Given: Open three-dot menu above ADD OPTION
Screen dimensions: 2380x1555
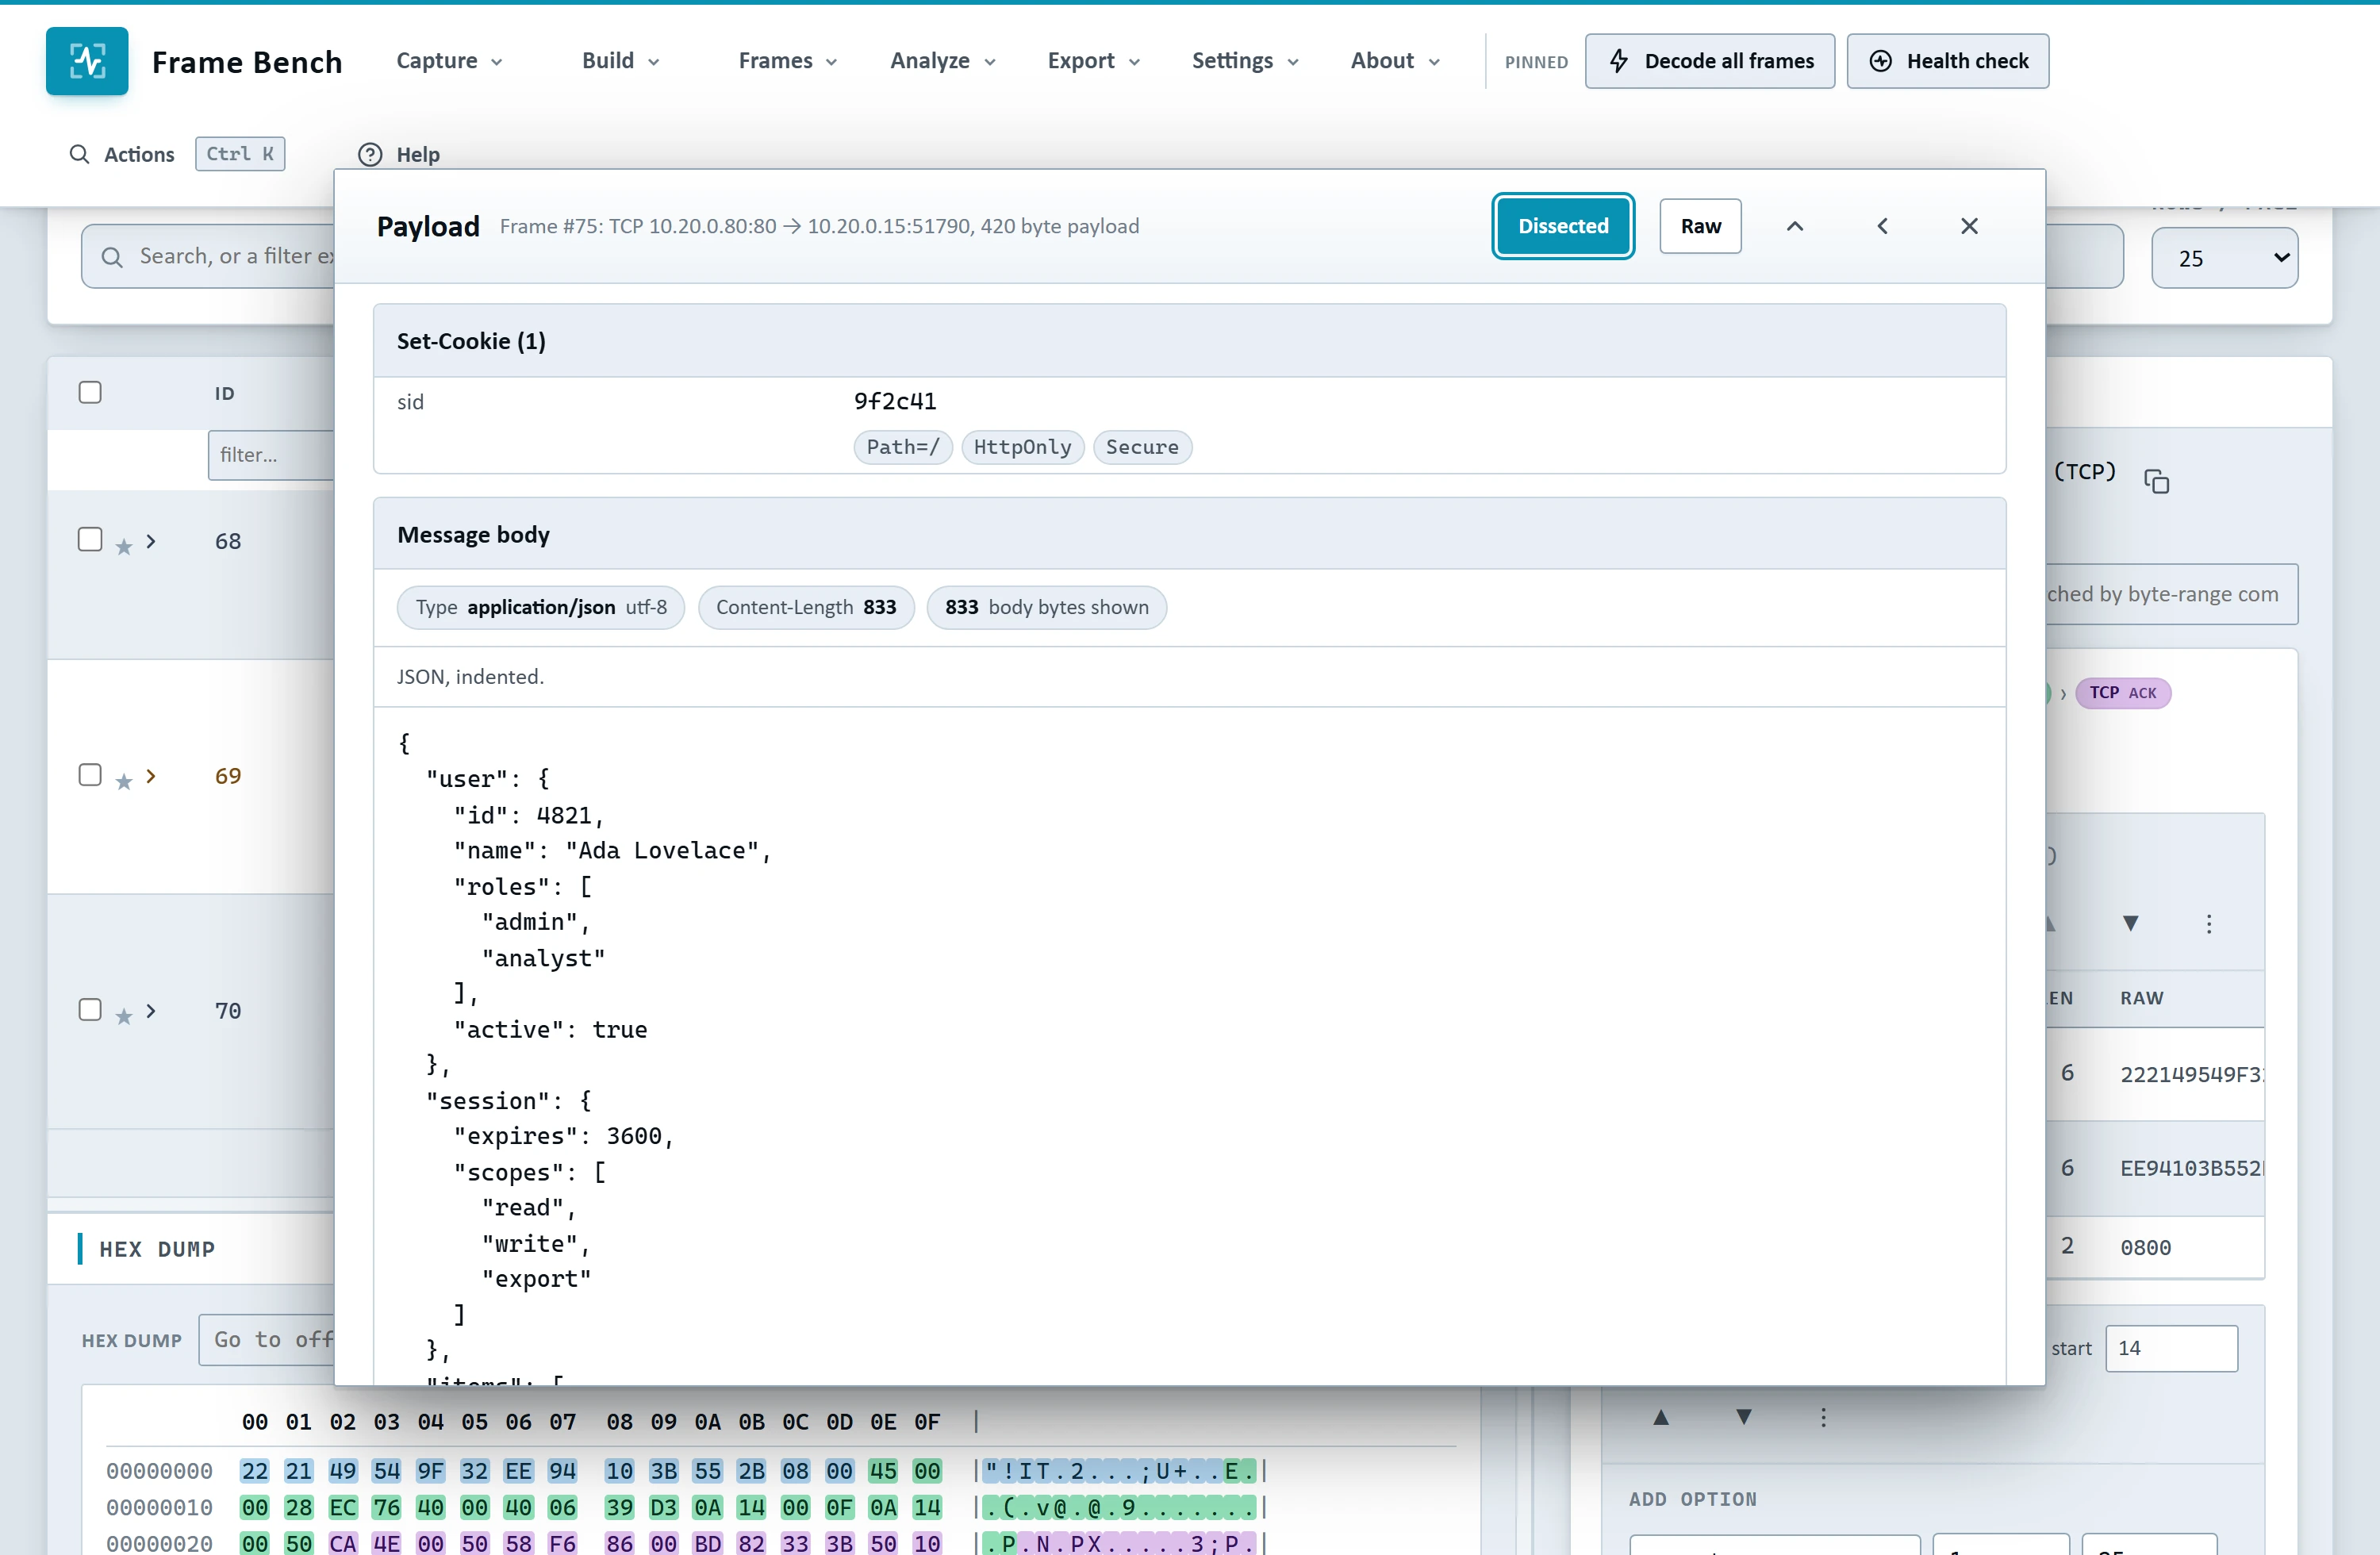Looking at the screenshot, I should [x=1824, y=1417].
